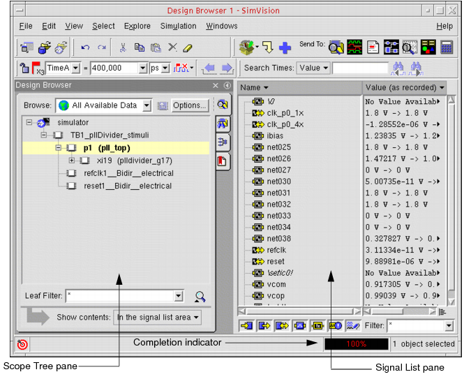The image size is (471, 379).
Task: Click the Search Times input field
Action: click(359, 68)
